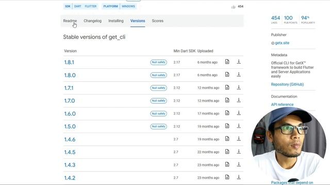Download archive icon for version 1.8.0
This screenshot has width=330, height=185.
[x=239, y=75]
